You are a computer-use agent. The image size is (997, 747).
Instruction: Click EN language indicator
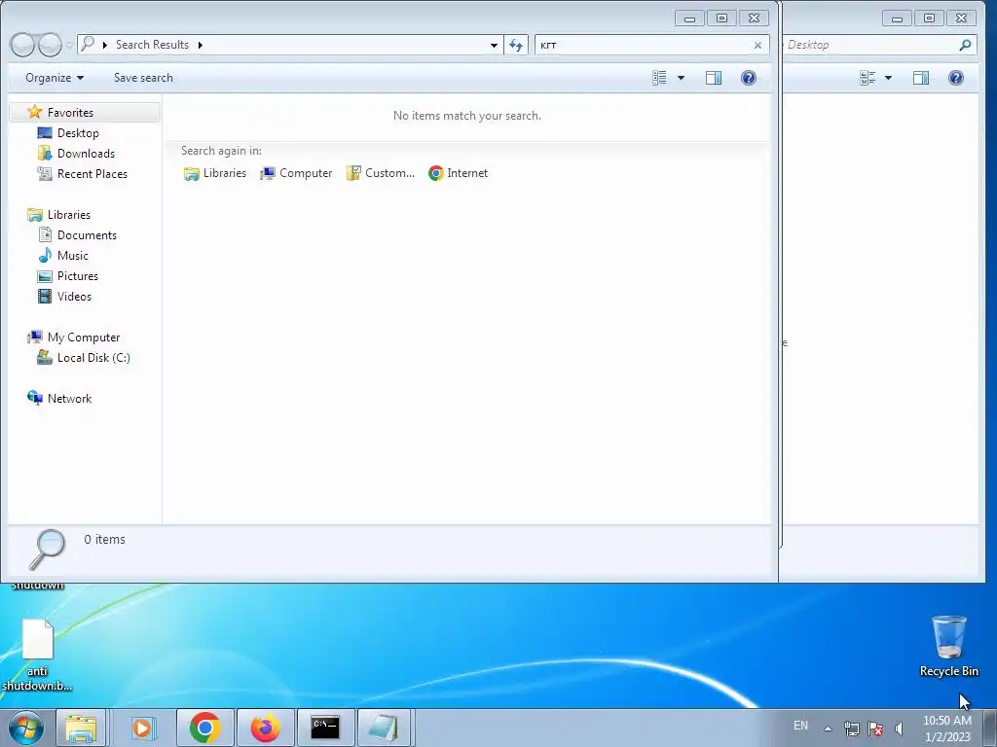pyautogui.click(x=800, y=726)
